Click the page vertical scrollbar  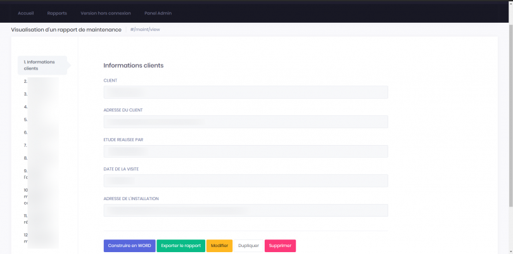pyautogui.click(x=510, y=127)
